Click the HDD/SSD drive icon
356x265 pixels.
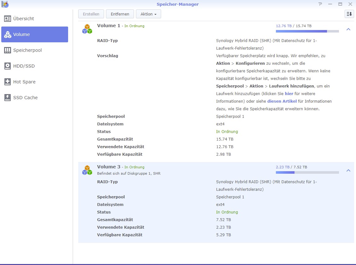coord(8,66)
